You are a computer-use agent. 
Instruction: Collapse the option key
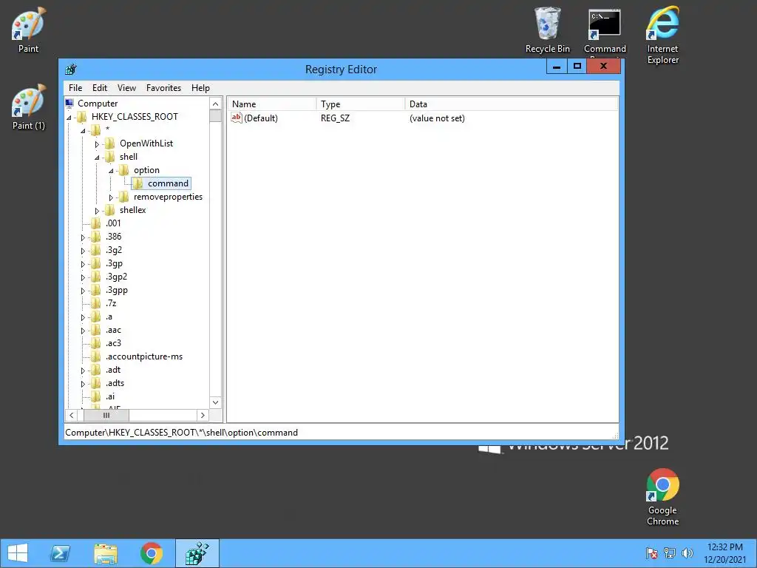pos(111,171)
